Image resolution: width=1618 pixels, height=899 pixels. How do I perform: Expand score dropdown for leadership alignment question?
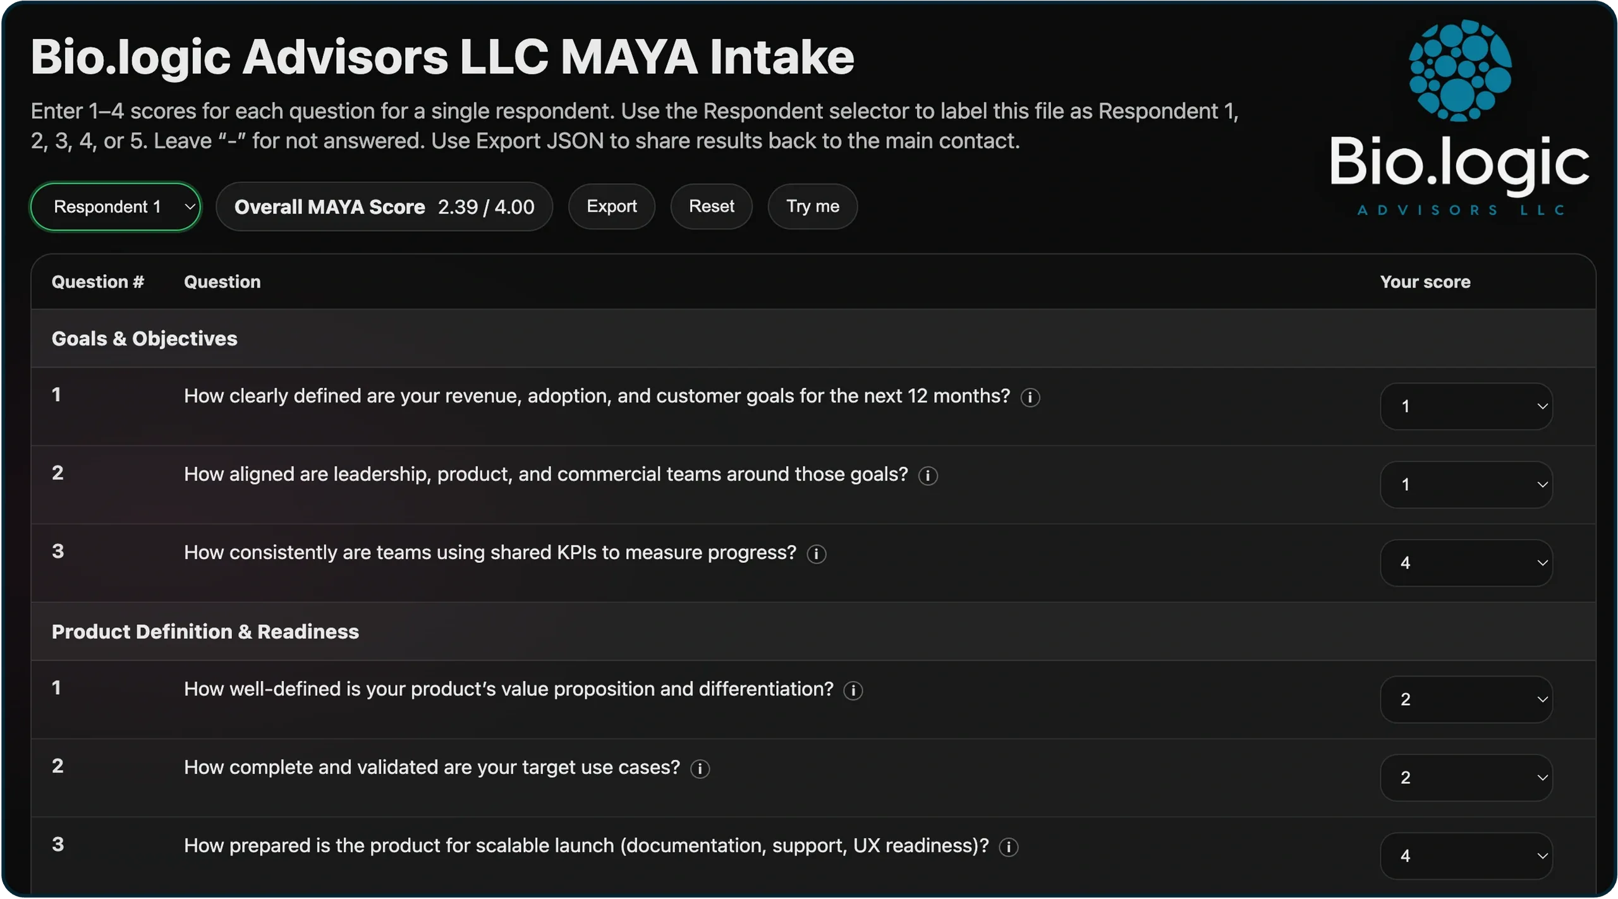click(x=1466, y=485)
